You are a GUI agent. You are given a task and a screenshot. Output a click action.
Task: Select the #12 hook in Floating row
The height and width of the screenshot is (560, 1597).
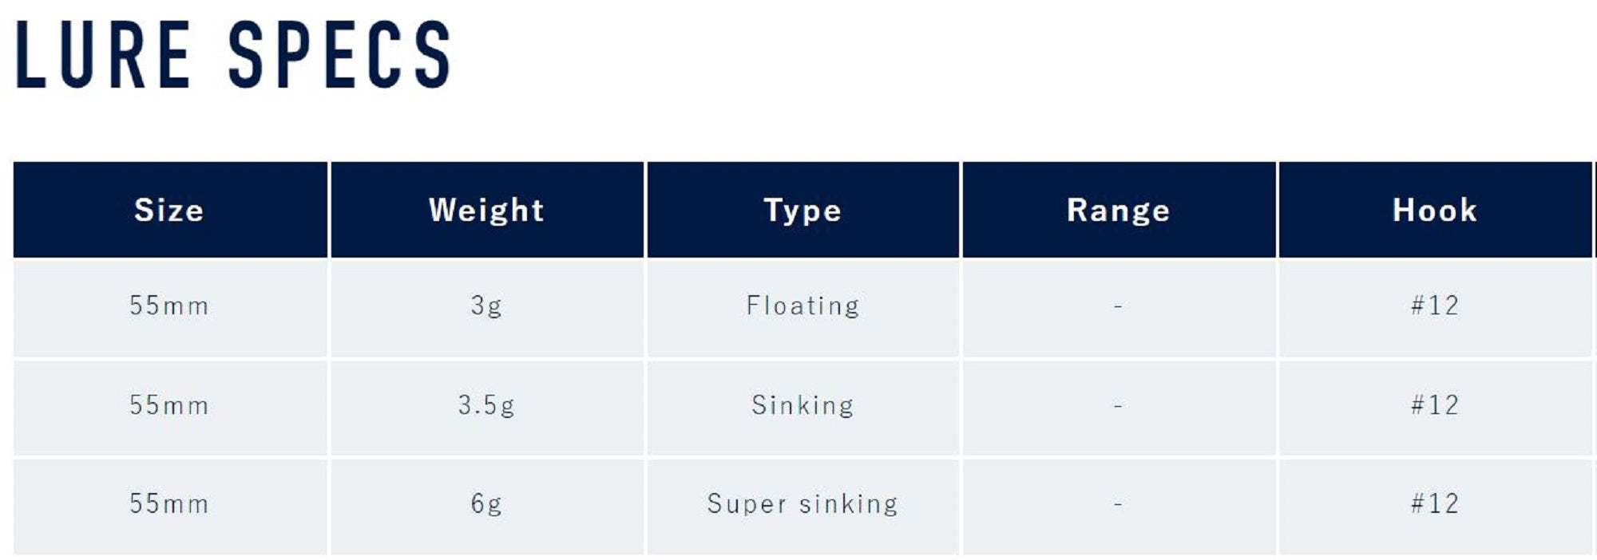pyautogui.click(x=1434, y=306)
